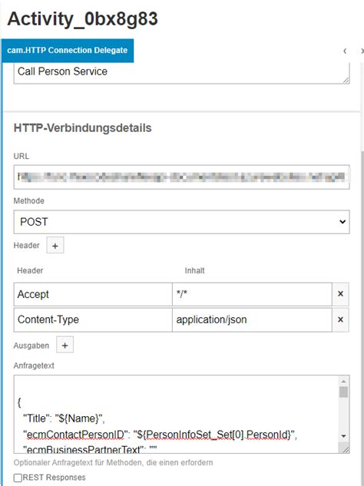This screenshot has height=486, width=364.
Task: Edit the application/json value field
Action: click(x=252, y=320)
